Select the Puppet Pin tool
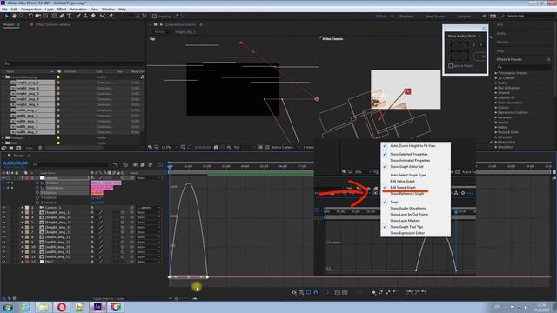Screen dimensions: 557x313 [111, 16]
